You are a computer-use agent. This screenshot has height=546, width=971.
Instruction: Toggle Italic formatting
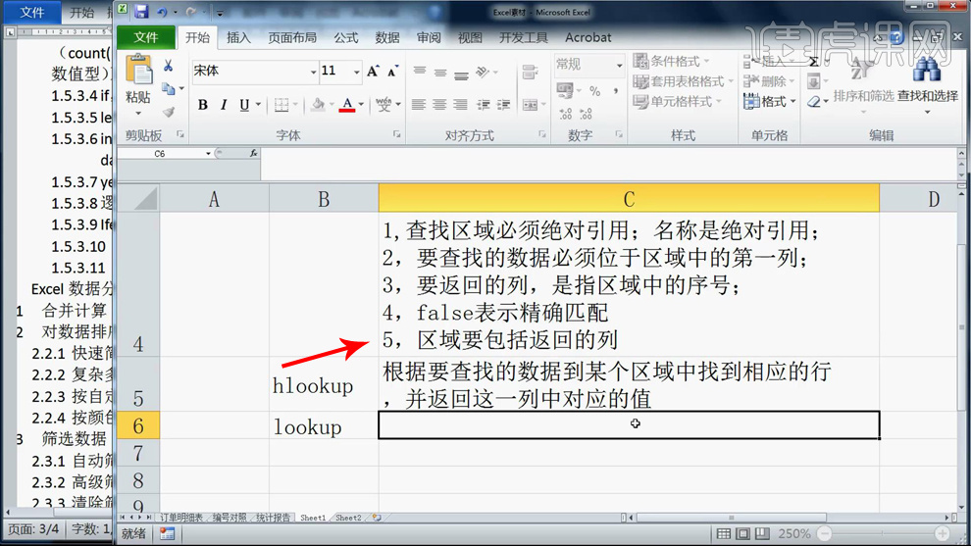click(224, 105)
